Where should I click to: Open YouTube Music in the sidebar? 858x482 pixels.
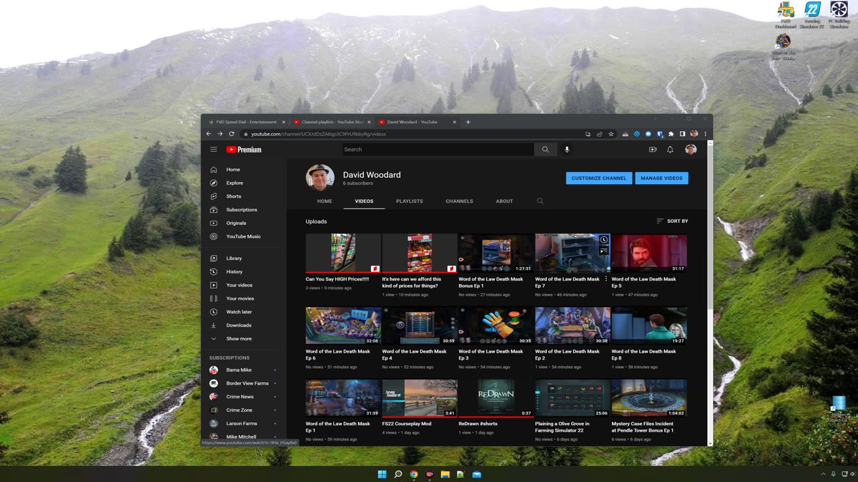tap(244, 236)
